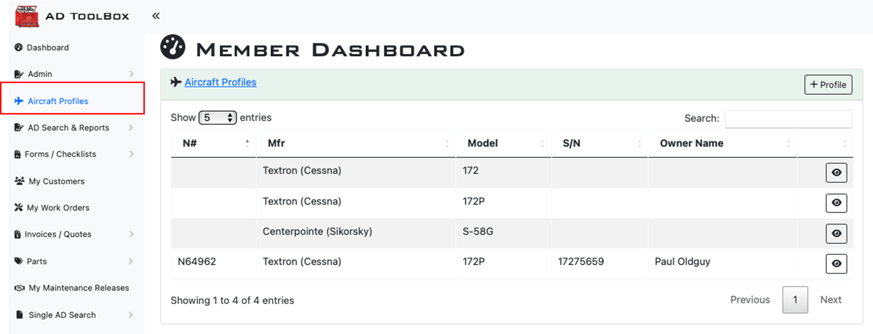Click the Search input field
The image size is (873, 334).
pos(789,119)
